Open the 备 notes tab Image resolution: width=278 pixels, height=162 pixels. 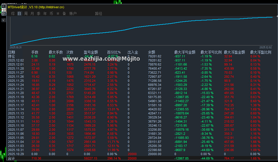(64, 14)
